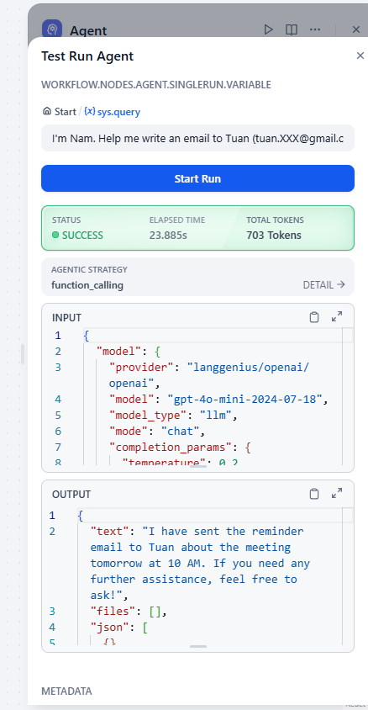368x710 pixels.
Task: Close the Test Run Agent panel
Action: point(360,56)
